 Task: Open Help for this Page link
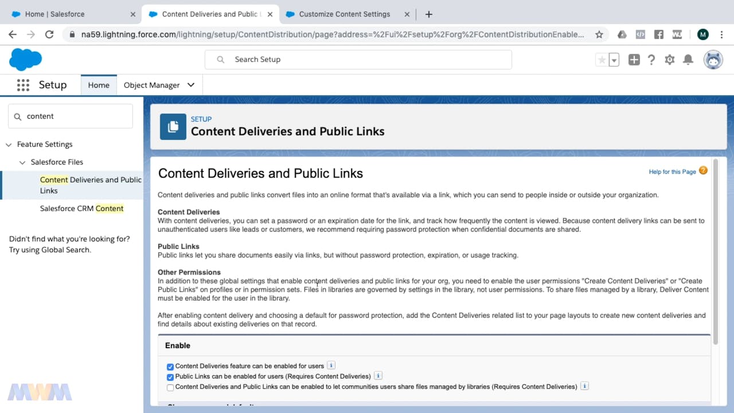[x=672, y=172]
